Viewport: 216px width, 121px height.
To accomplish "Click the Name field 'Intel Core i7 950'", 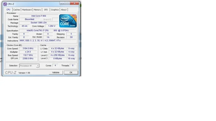I will [x=39, y=16].
